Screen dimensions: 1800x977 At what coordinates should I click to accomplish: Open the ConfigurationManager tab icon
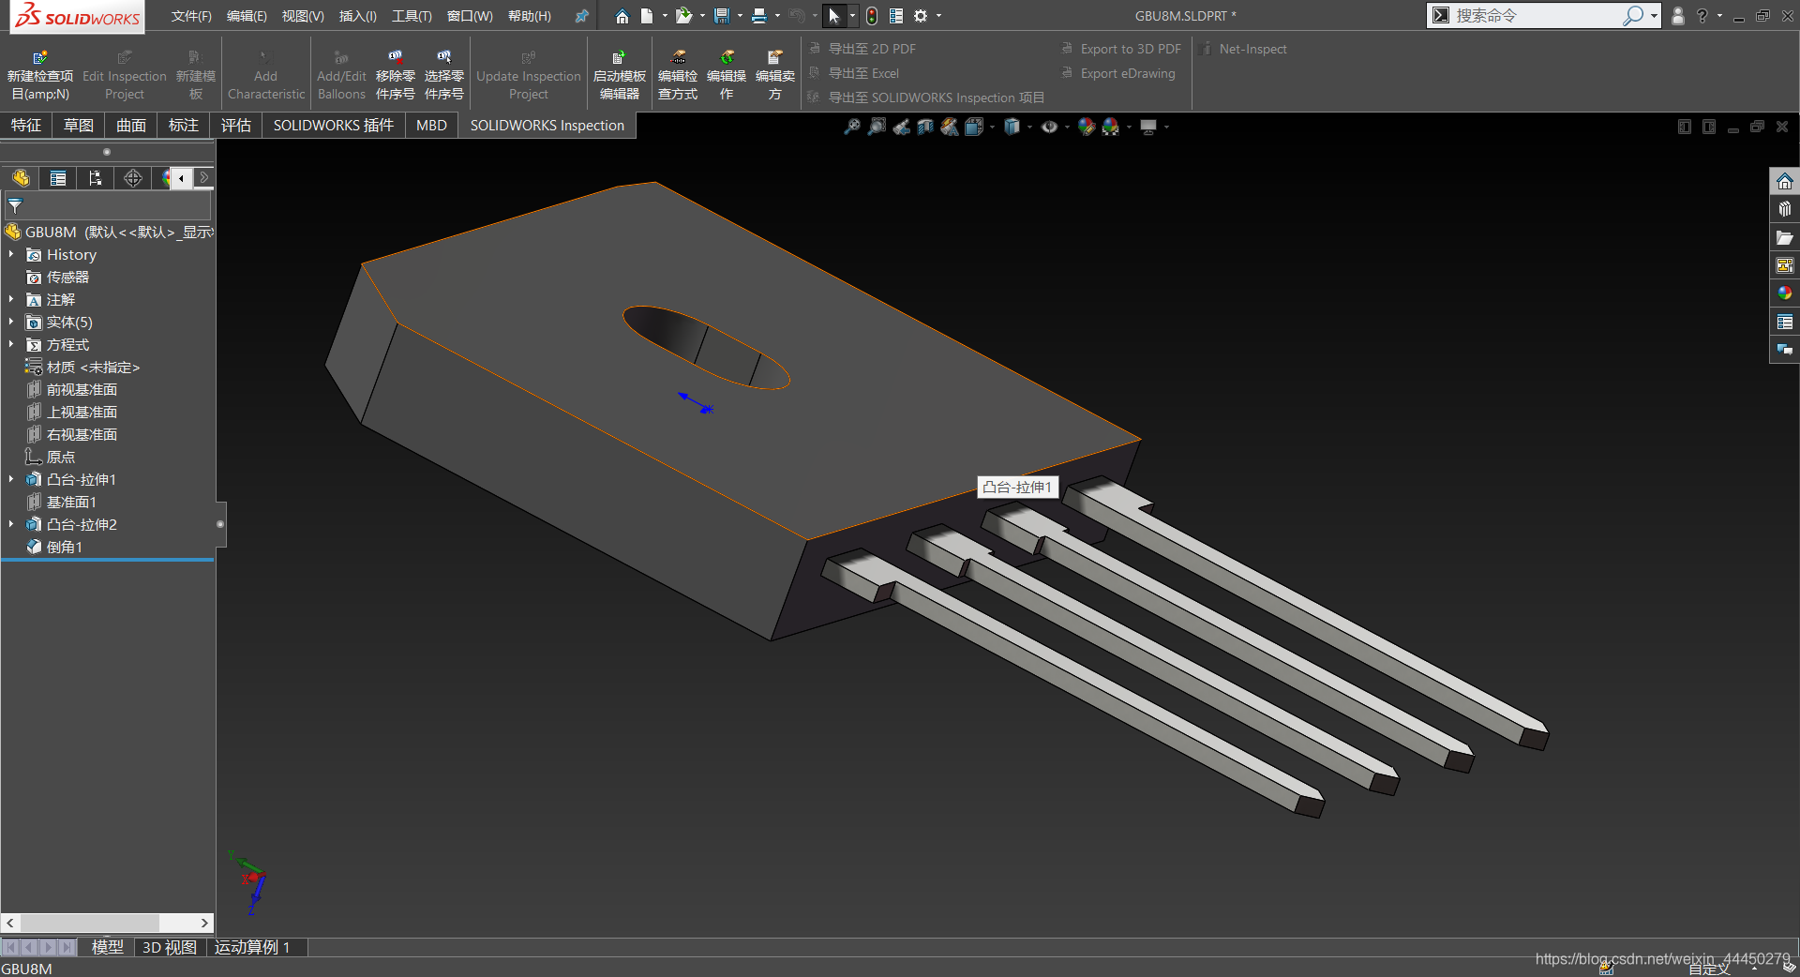click(x=96, y=178)
